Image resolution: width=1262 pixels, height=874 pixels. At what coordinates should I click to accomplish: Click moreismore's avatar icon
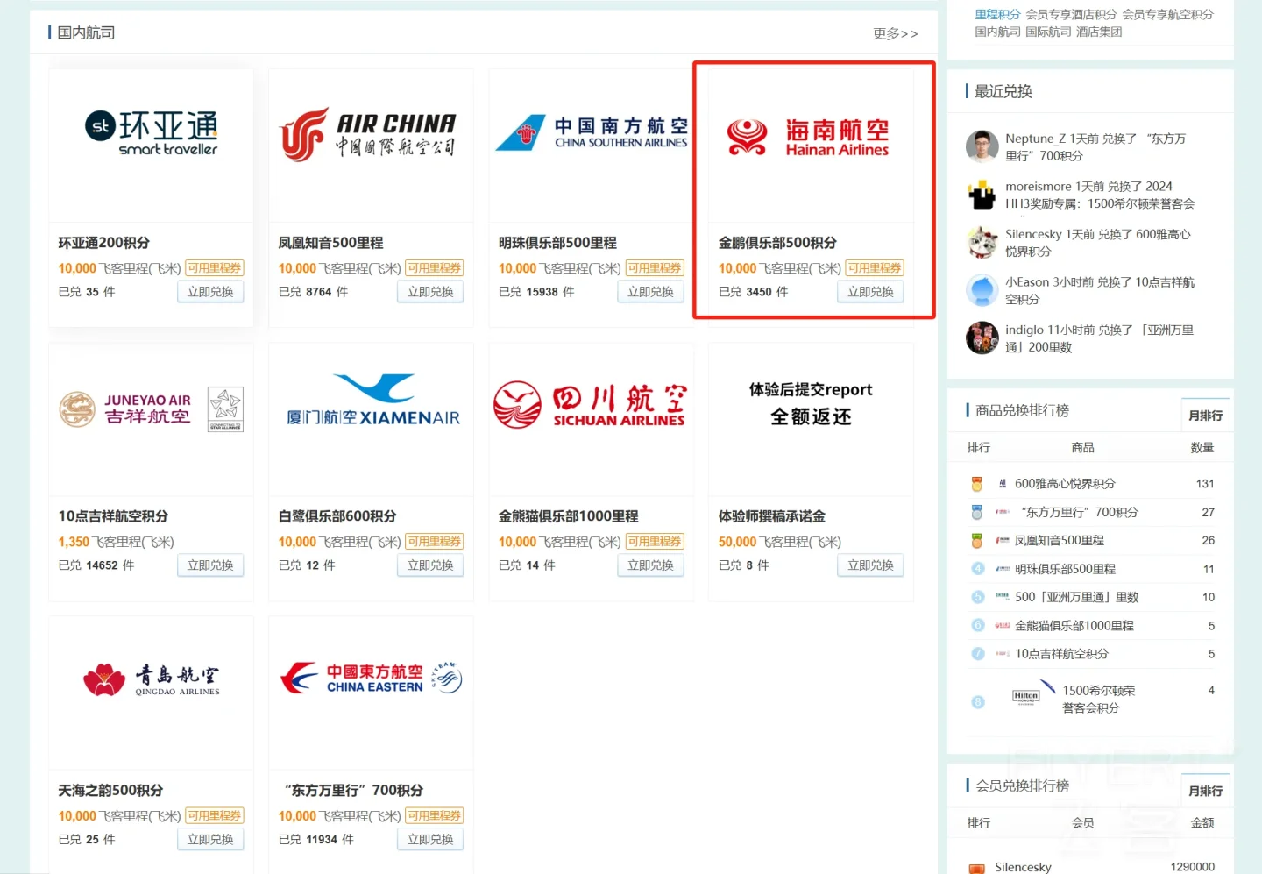(982, 195)
